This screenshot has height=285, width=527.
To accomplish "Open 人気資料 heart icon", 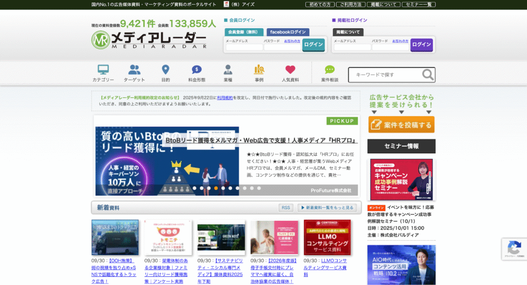I will (x=290, y=70).
